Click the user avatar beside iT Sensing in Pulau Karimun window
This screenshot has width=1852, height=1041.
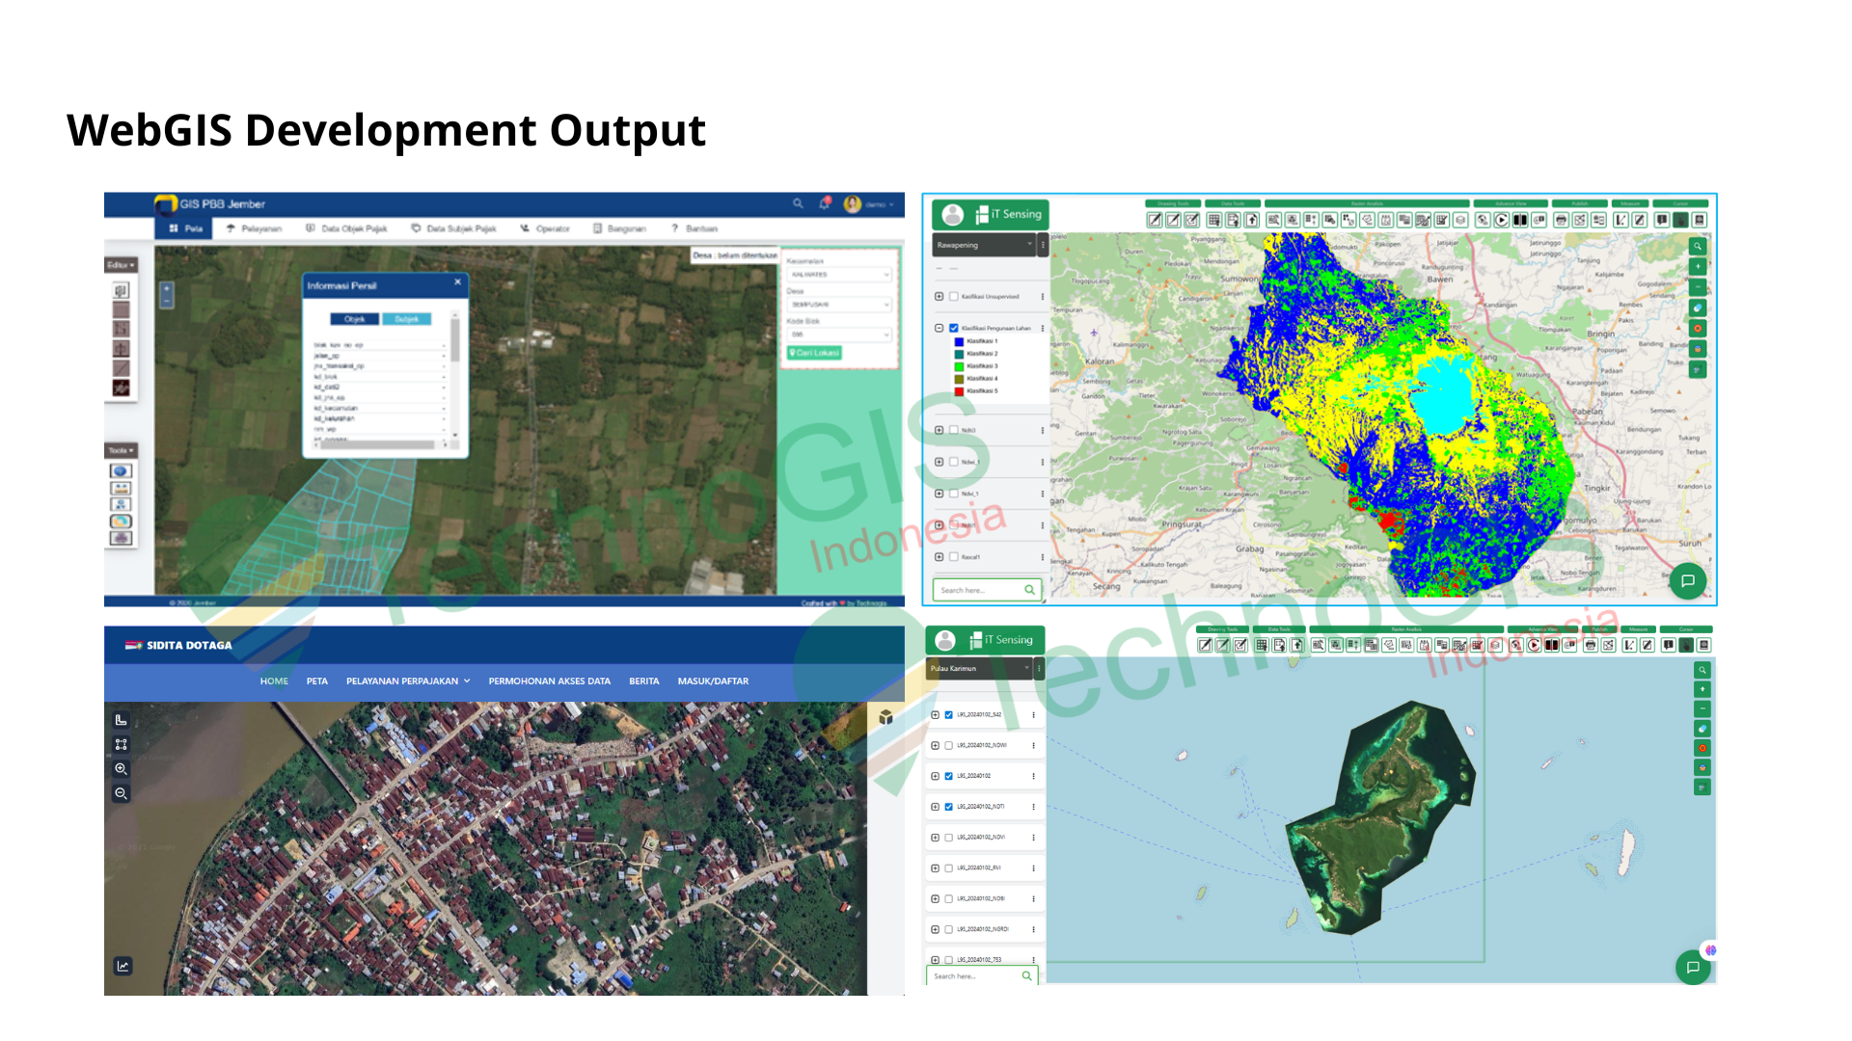[945, 640]
